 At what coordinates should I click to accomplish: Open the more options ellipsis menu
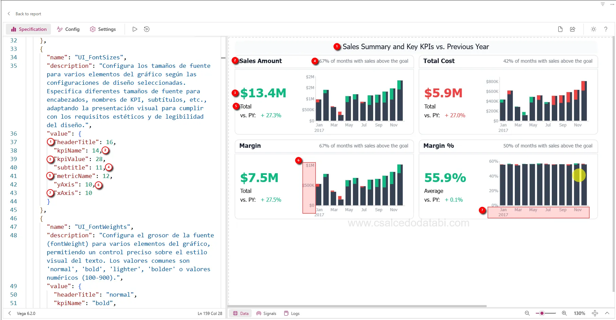(x=612, y=4)
